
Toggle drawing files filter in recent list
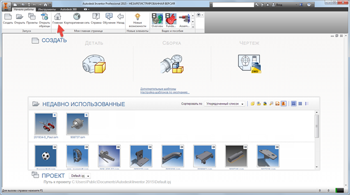(265, 103)
